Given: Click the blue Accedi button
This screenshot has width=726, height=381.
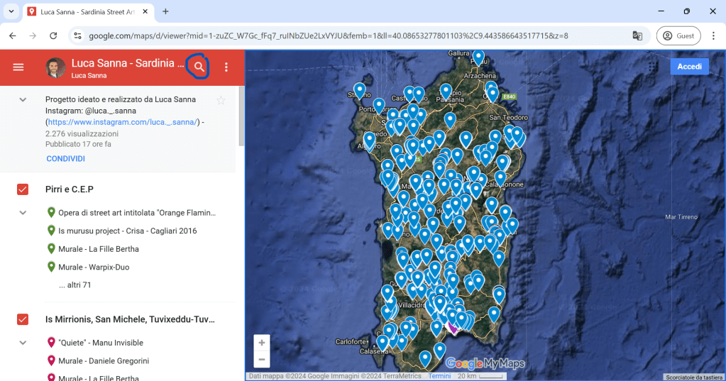Looking at the screenshot, I should click(x=688, y=66).
